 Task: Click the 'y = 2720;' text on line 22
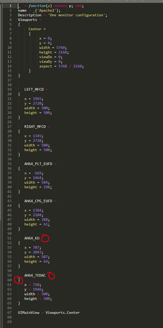click(x=34, y=103)
